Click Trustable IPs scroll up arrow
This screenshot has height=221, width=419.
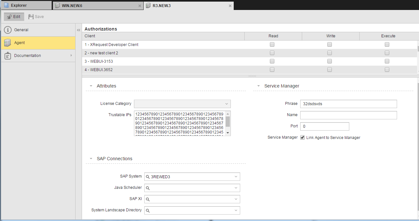pos(228,114)
